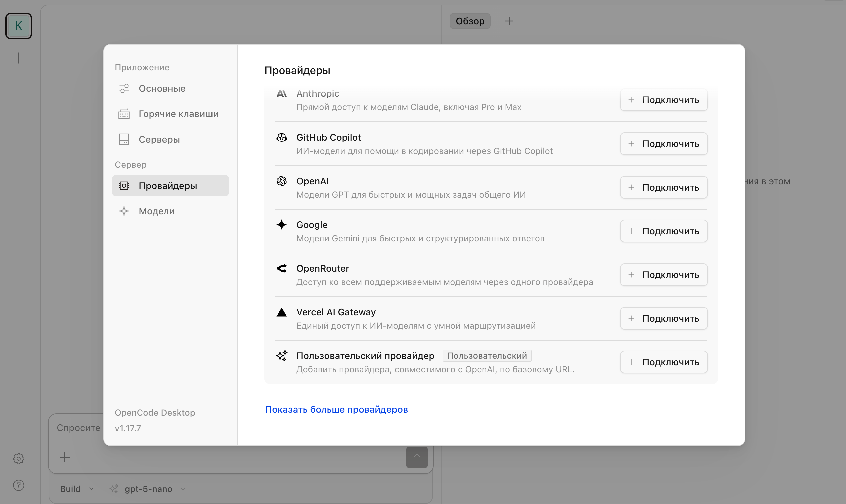This screenshot has width=846, height=504.
Task: Click the Провайдеры heading text
Action: point(297,71)
